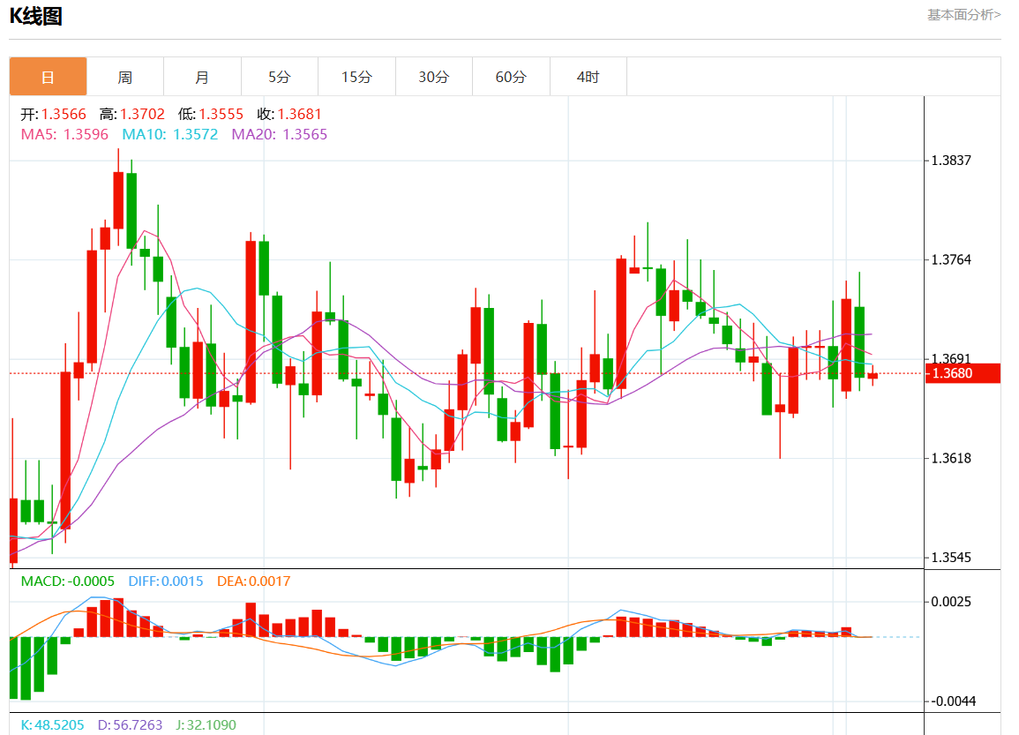Open the 基本面分析 link
1019x735 pixels.
963,14
